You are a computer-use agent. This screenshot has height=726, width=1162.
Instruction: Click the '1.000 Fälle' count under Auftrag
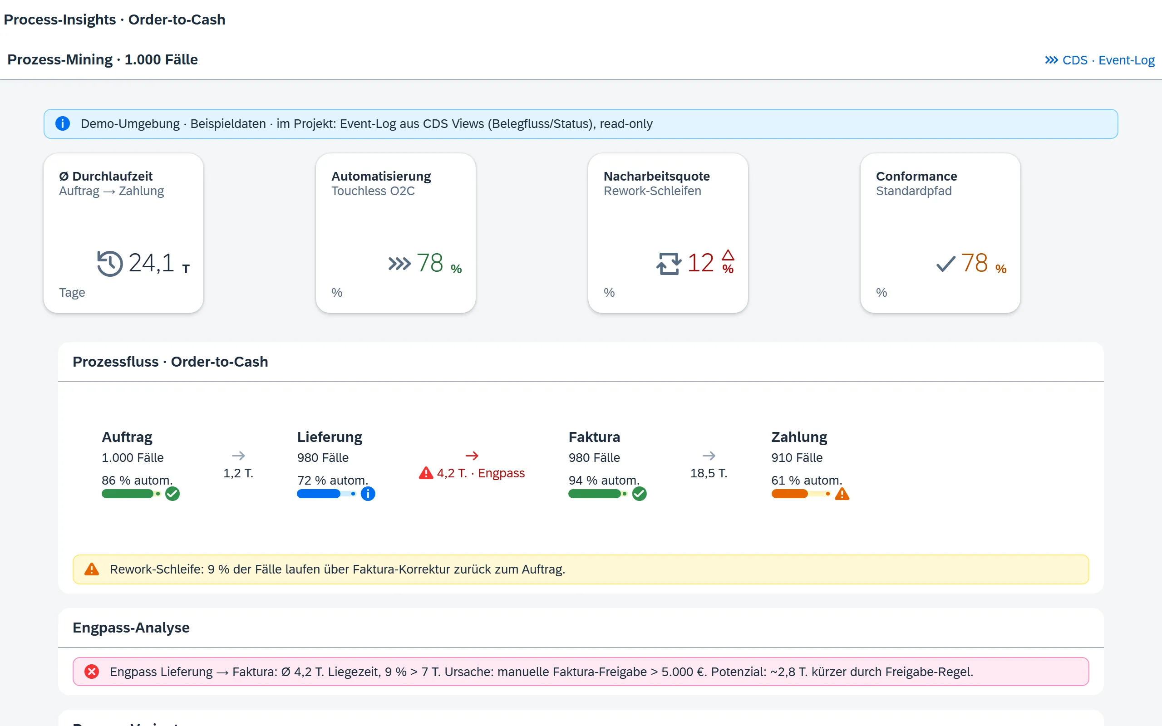click(133, 457)
